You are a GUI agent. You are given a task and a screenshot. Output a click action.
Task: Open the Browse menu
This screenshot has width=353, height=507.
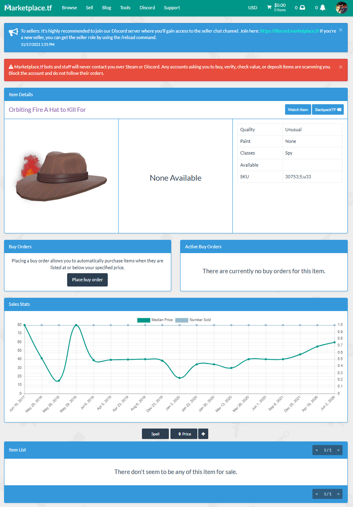[70, 8]
